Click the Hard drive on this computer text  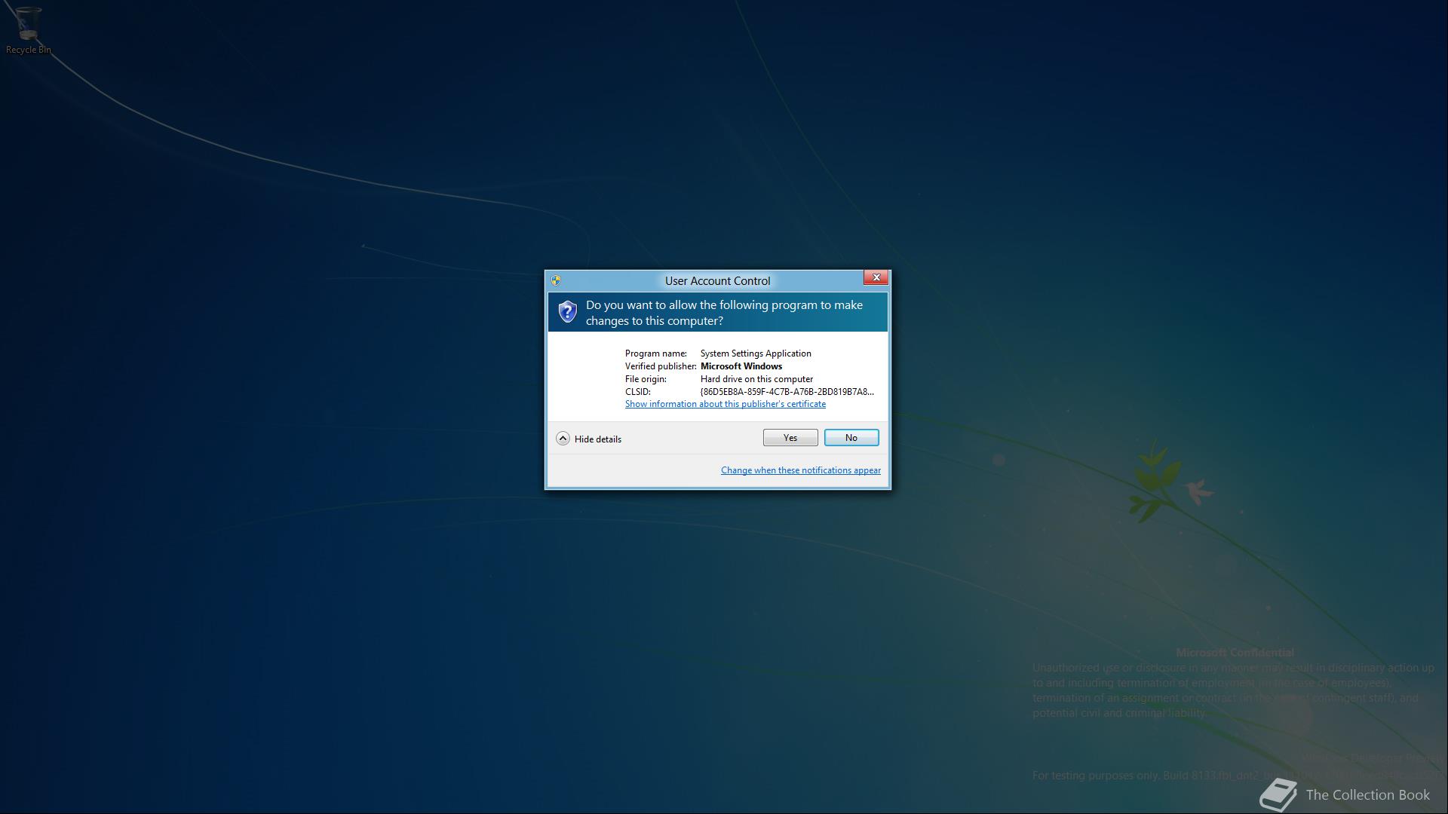756,379
